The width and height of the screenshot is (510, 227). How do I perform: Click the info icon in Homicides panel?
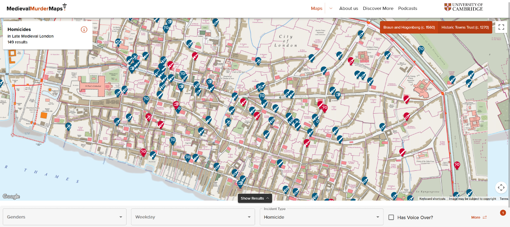(x=84, y=29)
